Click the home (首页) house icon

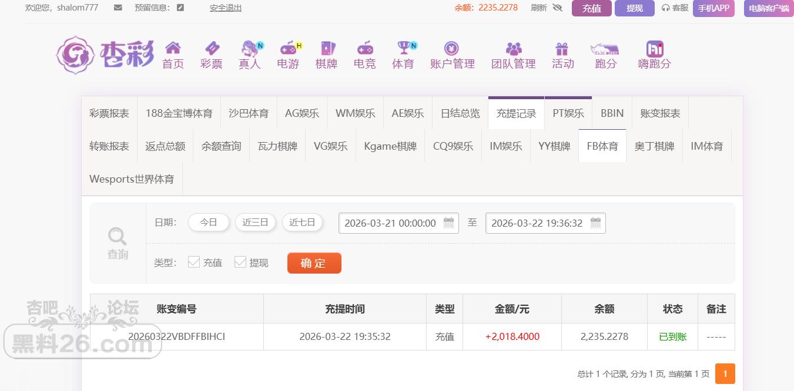point(173,48)
